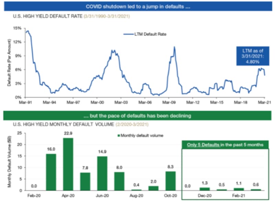This screenshot has width=275, height=201.
Task: Click the 1.3 bar for Dec-20
Action: coord(204,189)
